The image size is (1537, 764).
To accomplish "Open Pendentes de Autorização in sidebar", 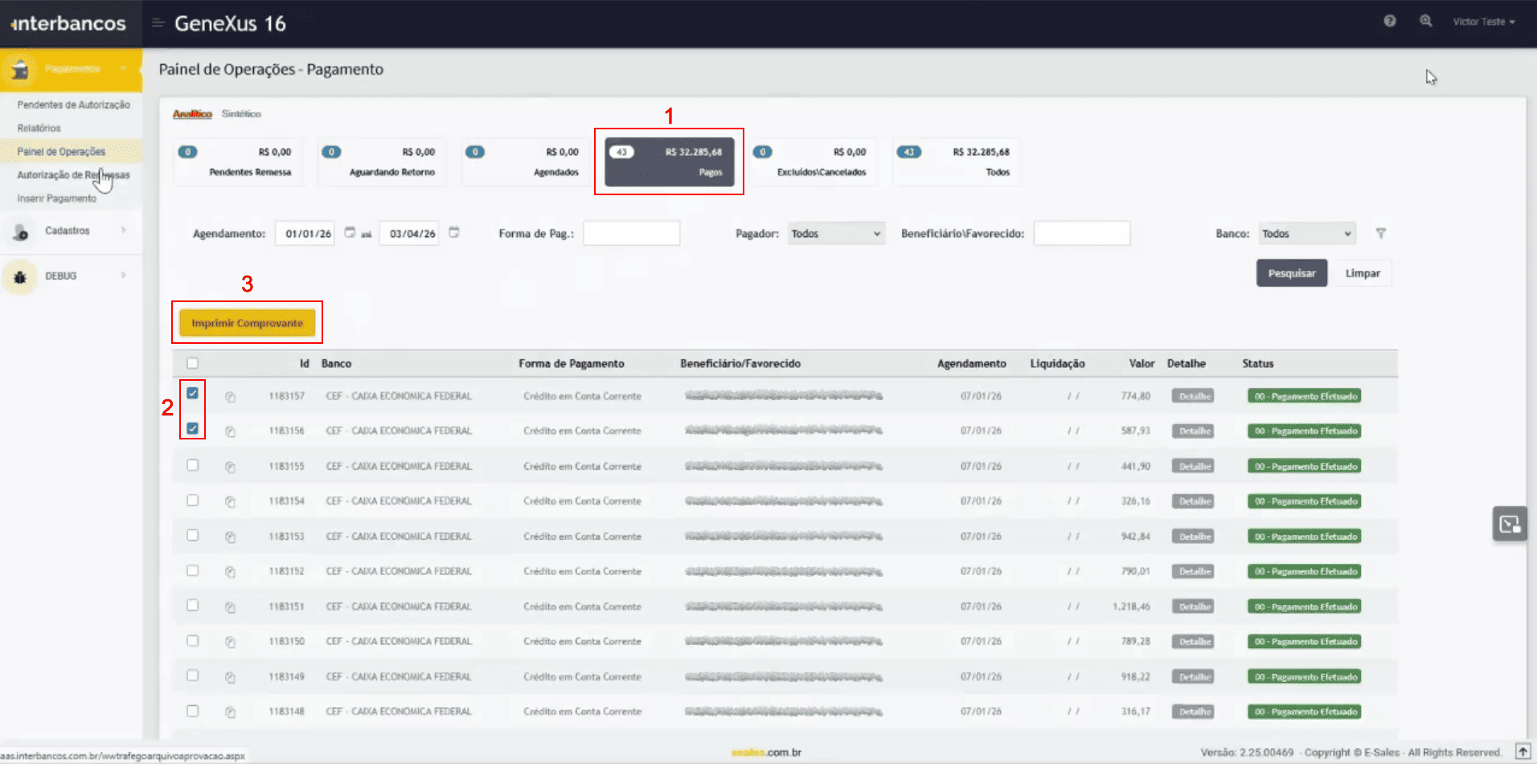I will [x=73, y=105].
